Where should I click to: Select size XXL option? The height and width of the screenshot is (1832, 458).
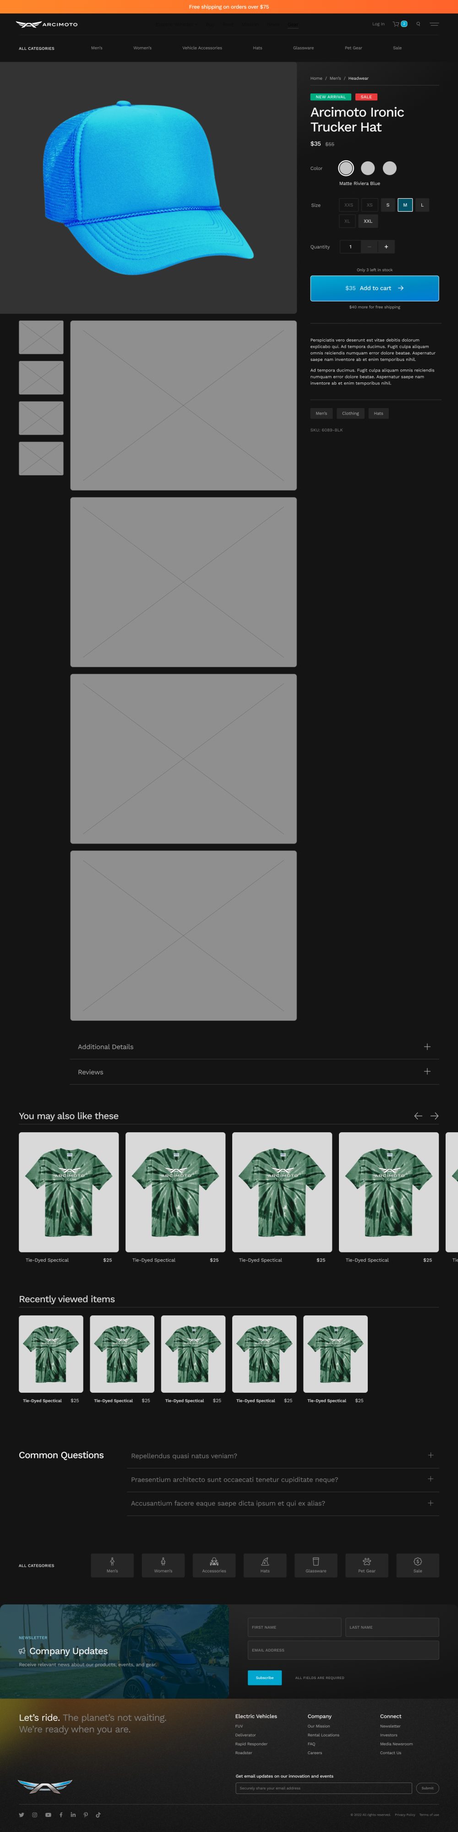(368, 221)
